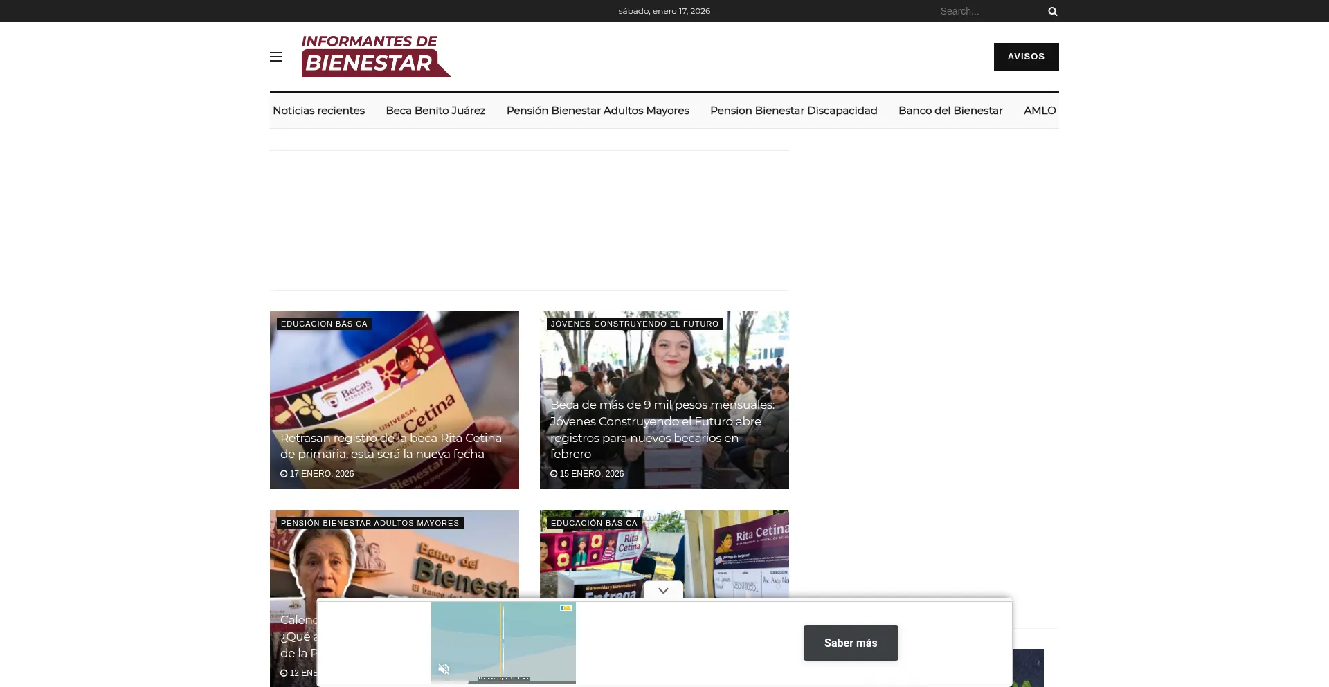This screenshot has height=687, width=1329.
Task: Click the Informantes de Bienestar site logo
Action: 376,55
